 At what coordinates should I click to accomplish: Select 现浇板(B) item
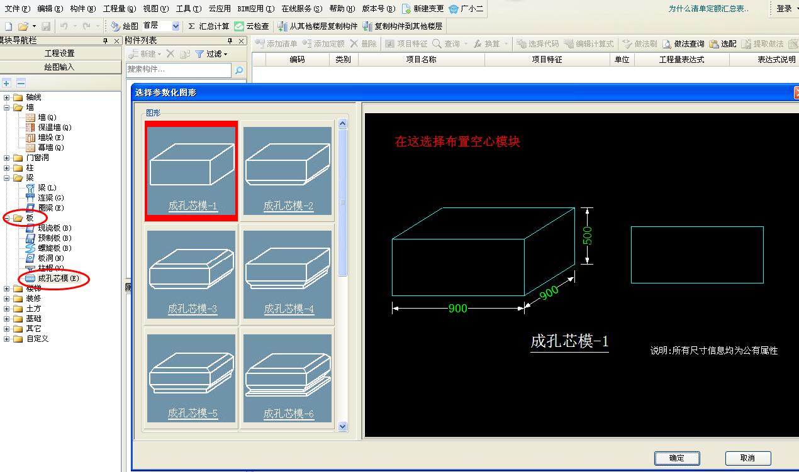click(48, 228)
